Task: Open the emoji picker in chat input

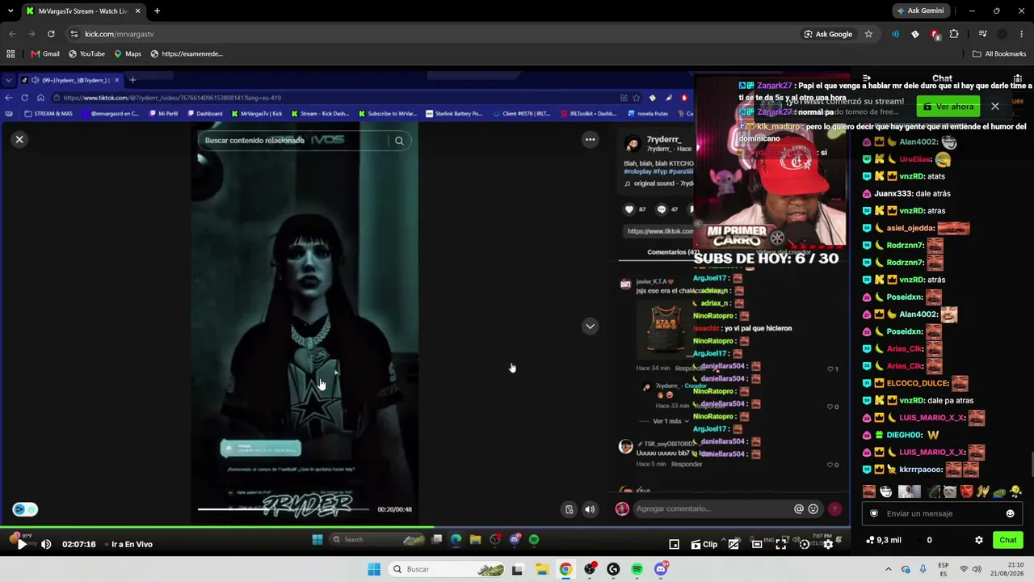Action: [x=1010, y=513]
